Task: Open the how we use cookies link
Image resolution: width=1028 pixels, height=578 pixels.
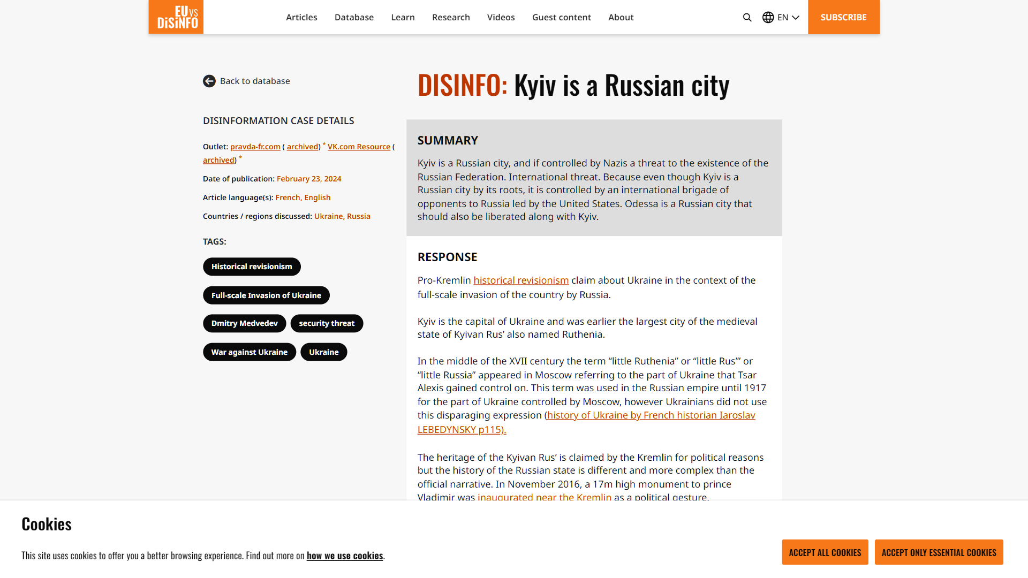Action: click(x=345, y=556)
